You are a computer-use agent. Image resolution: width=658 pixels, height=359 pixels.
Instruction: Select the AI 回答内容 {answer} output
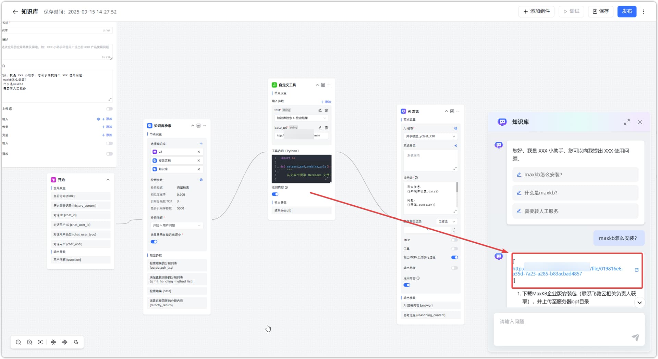coord(430,306)
